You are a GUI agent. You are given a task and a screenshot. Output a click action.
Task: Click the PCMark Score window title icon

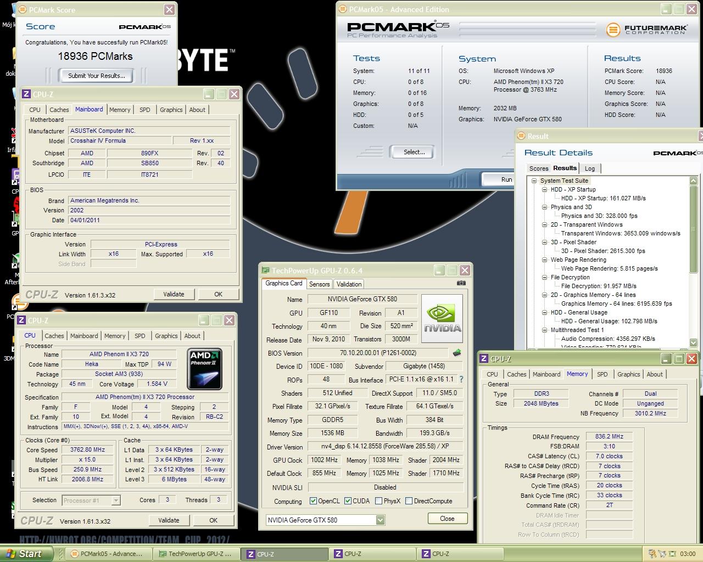[x=22, y=10]
